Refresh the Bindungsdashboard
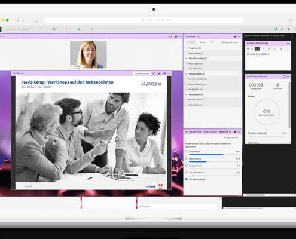Screen dimensions: 296x239 (x=284, y=76)
